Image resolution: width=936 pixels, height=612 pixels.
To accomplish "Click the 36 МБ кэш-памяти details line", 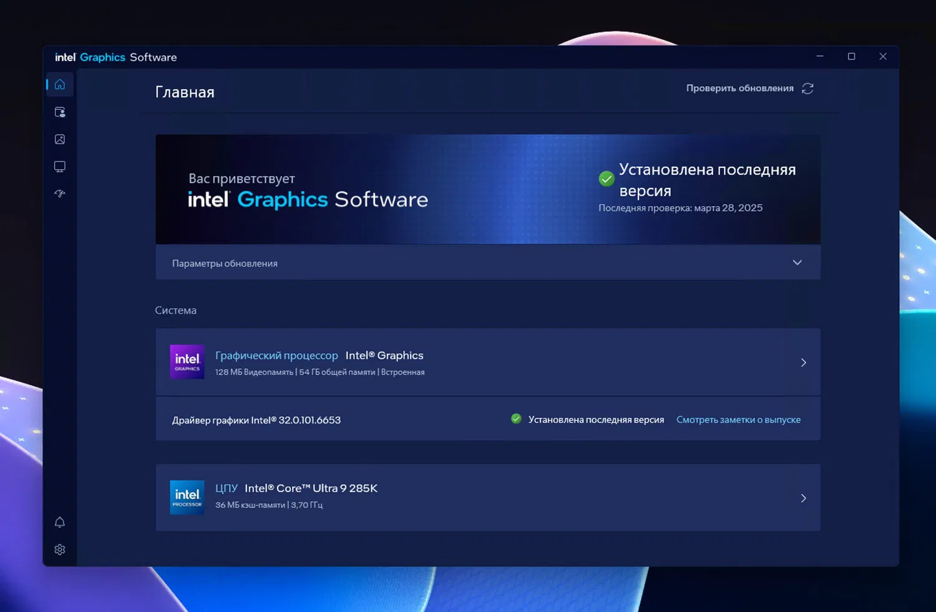I will tap(269, 505).
